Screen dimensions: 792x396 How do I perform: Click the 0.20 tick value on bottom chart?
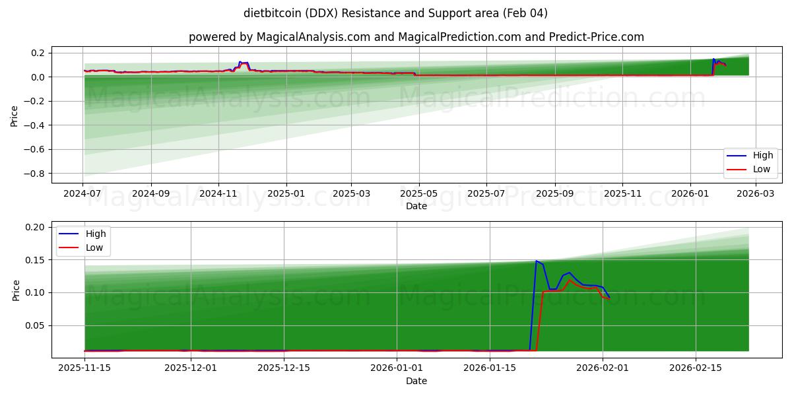36,226
